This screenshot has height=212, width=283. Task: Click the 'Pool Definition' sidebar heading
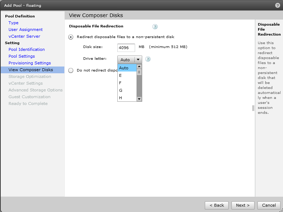[20, 16]
